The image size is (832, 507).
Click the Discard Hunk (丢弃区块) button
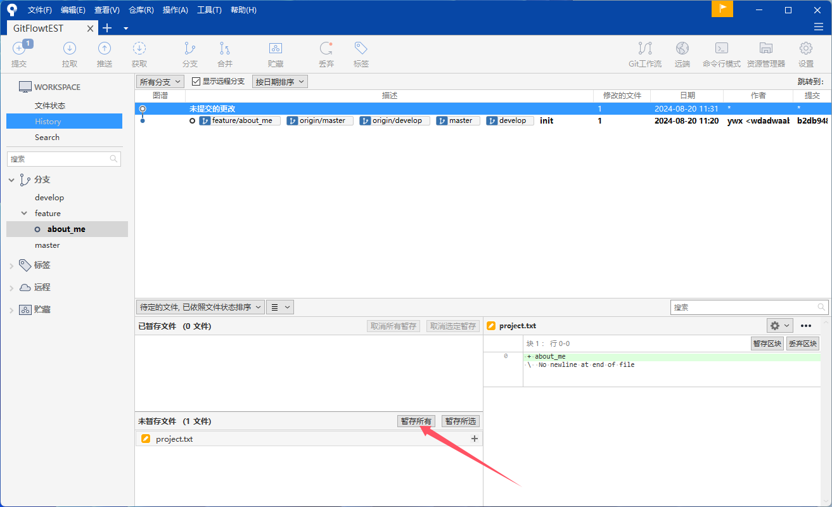coord(803,343)
